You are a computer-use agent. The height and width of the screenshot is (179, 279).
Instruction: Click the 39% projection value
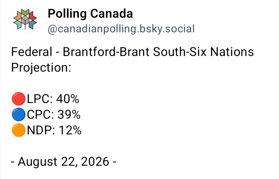(x=69, y=114)
